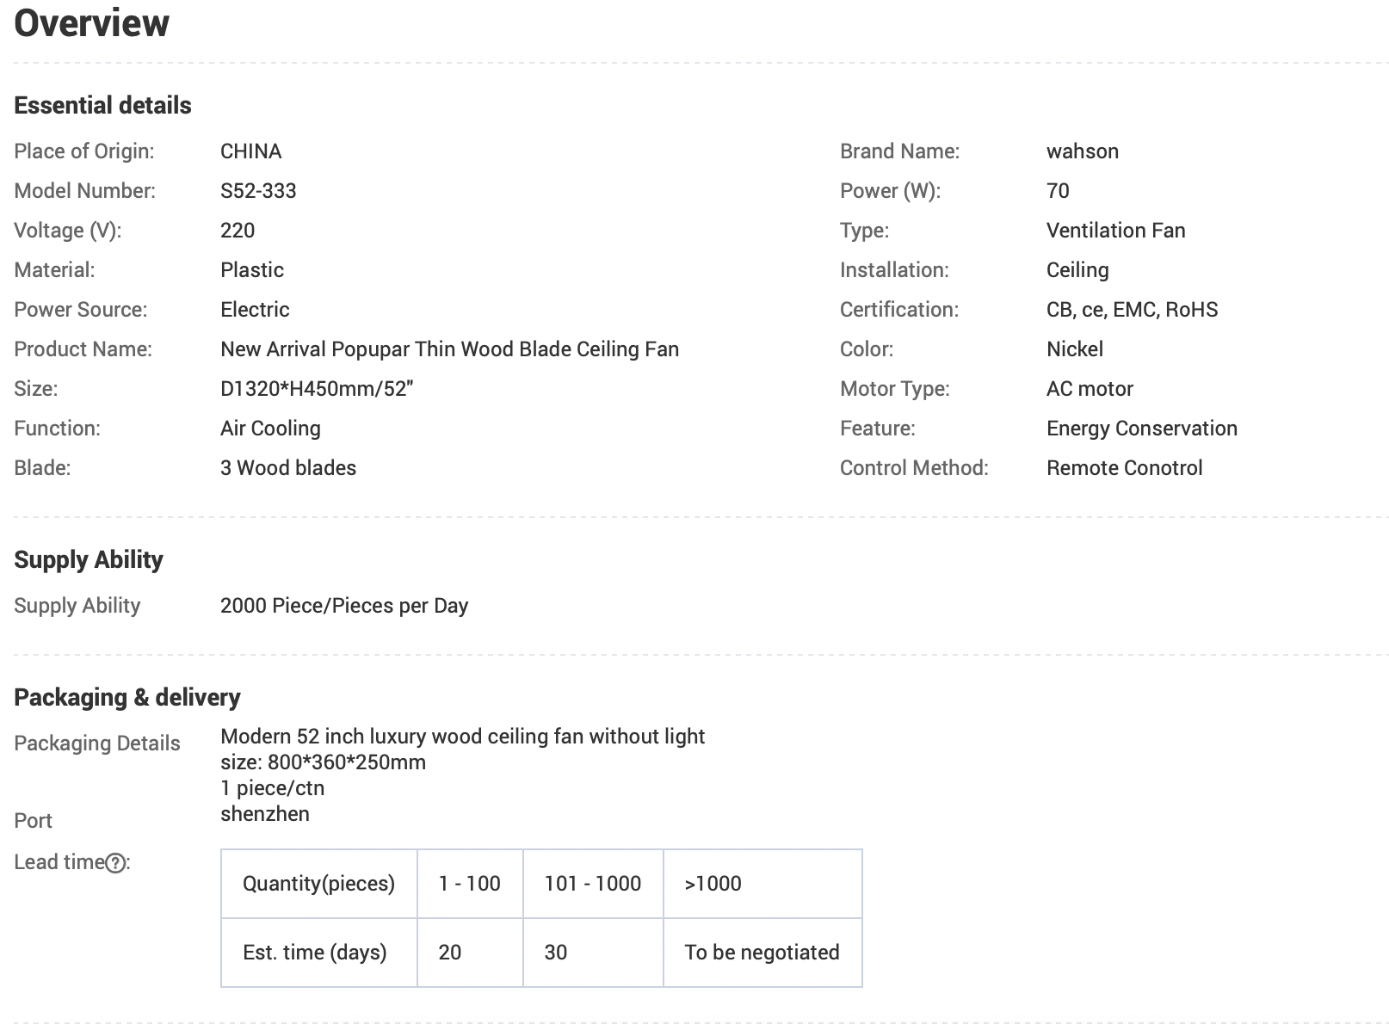The image size is (1389, 1024).
Task: Click the port value shenzhen
Action: click(264, 813)
